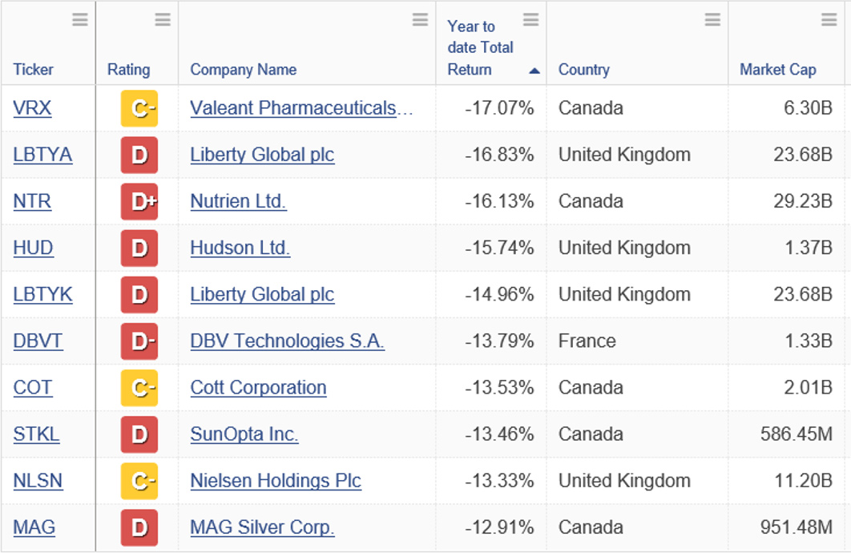This screenshot has height=553, width=851.
Task: Click the D- rating badge for DBVT
Action: point(139,341)
